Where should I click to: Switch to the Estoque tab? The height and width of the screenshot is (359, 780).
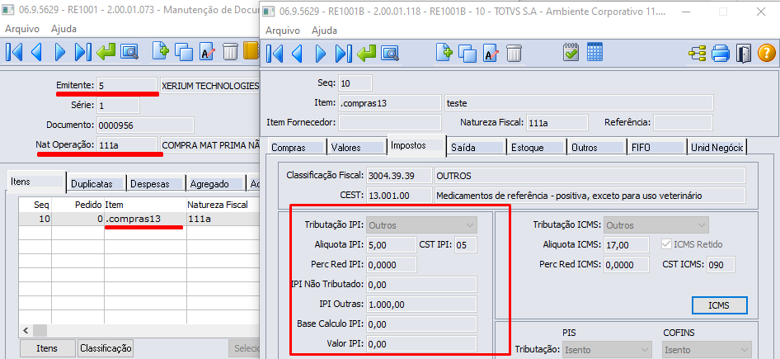536,148
